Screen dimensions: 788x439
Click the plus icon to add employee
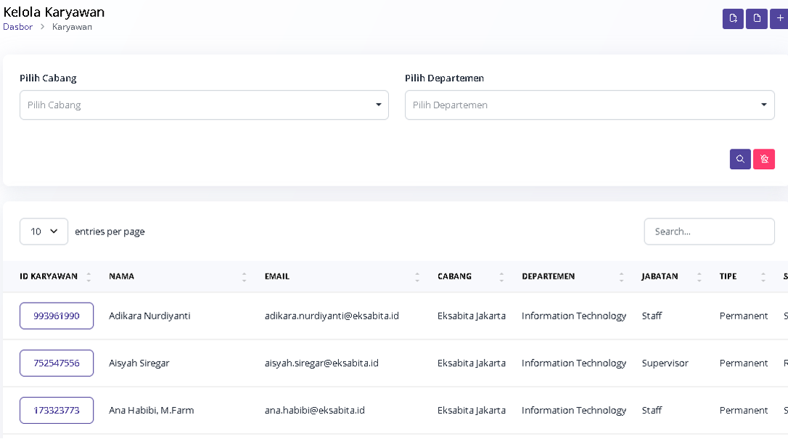pos(780,19)
